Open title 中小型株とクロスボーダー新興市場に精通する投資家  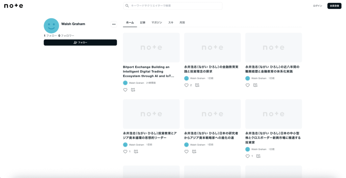point(273,138)
